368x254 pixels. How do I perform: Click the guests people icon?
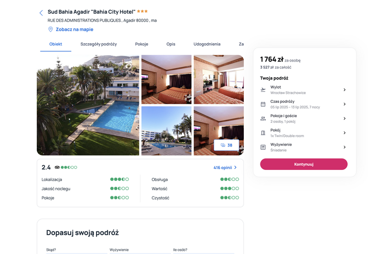pyautogui.click(x=263, y=119)
